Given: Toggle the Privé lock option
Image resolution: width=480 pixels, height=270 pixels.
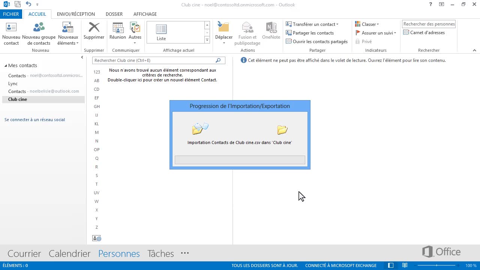Looking at the screenshot, I should 363,41.
